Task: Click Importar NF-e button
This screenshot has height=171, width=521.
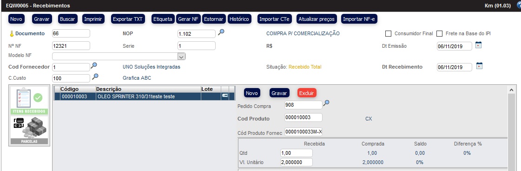Action: [359, 19]
